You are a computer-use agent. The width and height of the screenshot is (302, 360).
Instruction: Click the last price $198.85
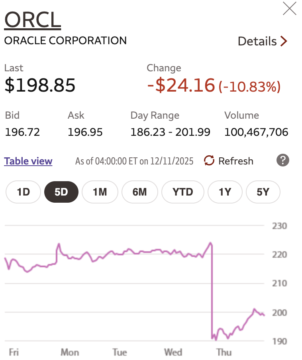tap(40, 85)
